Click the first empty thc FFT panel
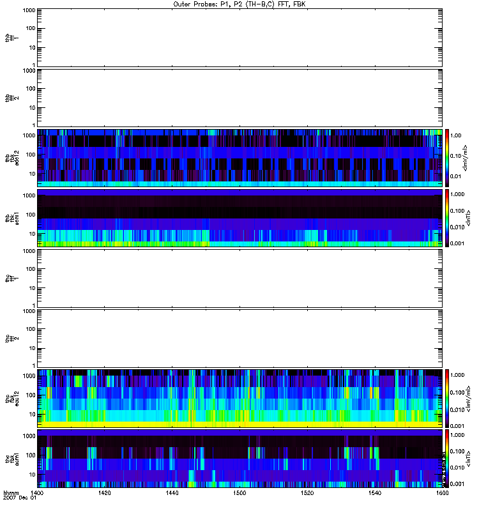Image resolution: width=479 pixels, height=511 pixels. click(x=239, y=278)
